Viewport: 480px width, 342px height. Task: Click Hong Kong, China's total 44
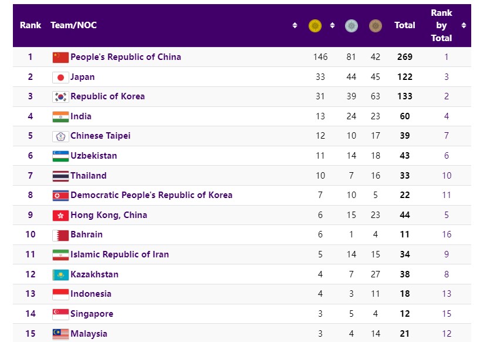405,215
